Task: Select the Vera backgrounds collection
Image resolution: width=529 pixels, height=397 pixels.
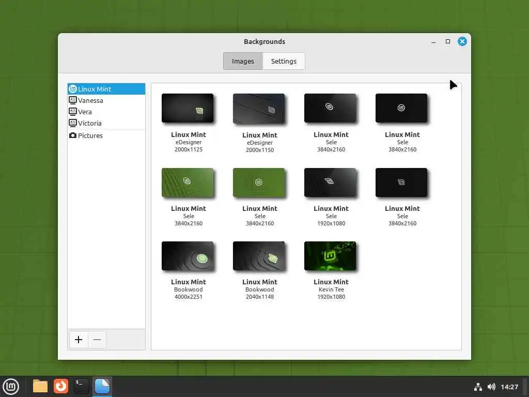Action: point(106,112)
